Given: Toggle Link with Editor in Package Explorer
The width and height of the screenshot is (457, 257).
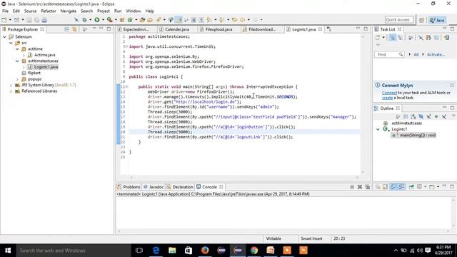Looking at the screenshot, I should point(74,29).
